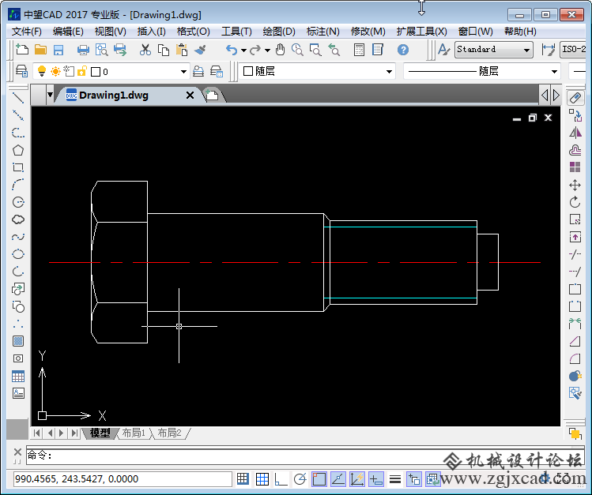Open the drawing tabs list arrow

tap(50, 95)
